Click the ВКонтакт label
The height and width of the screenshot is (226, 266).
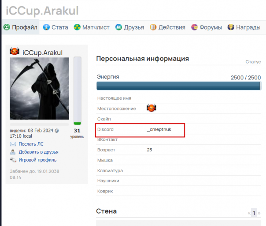click(107, 139)
